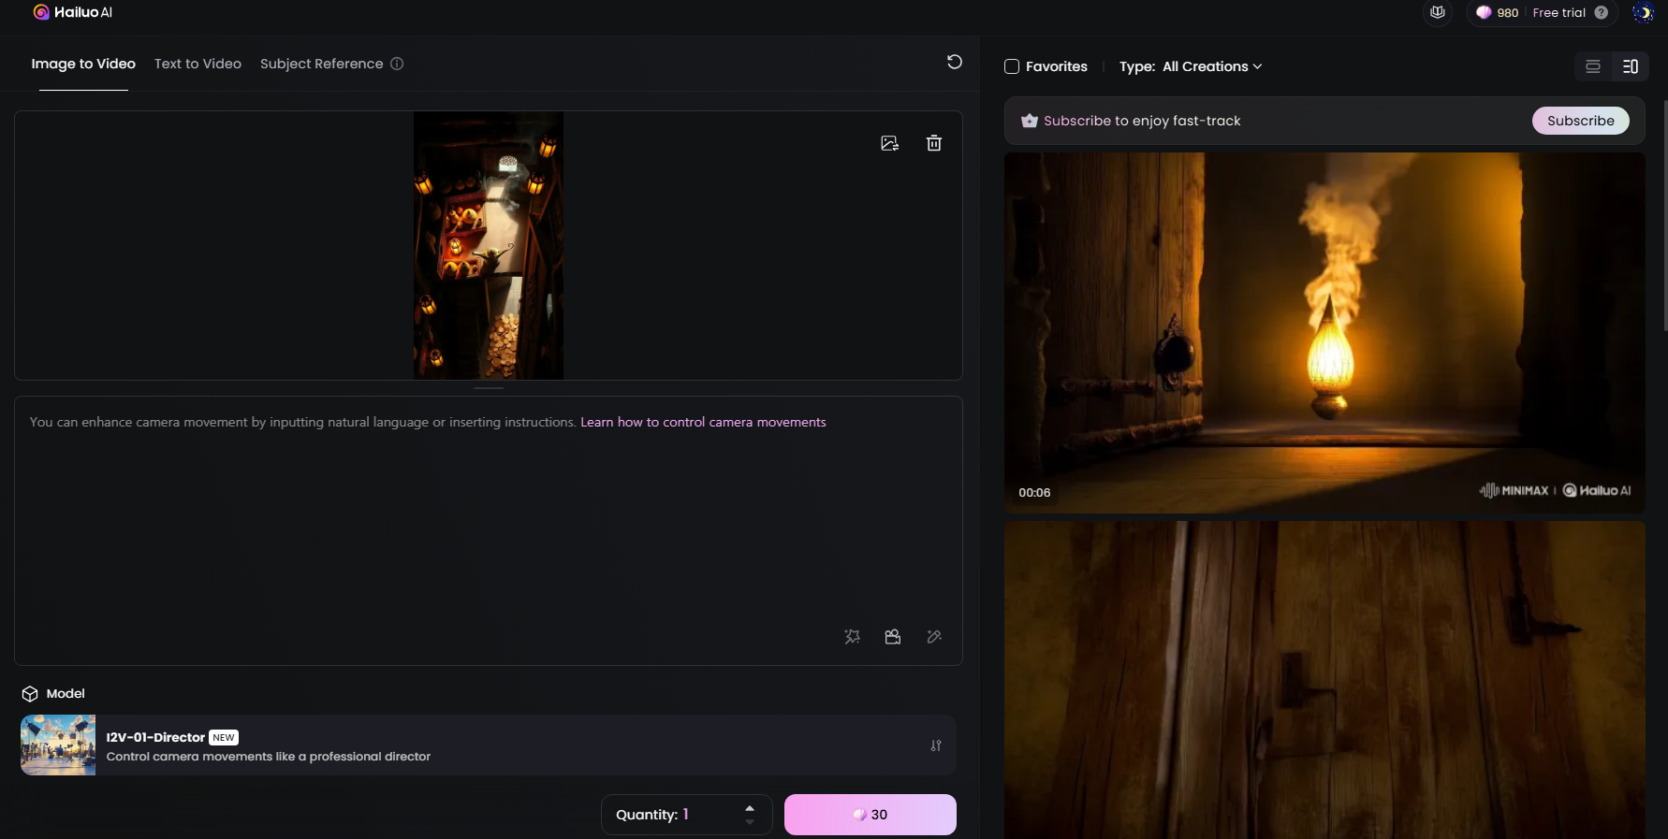Click the reset refresh arrow icon
Viewport: 1668px width, 839px height.
pos(955,62)
